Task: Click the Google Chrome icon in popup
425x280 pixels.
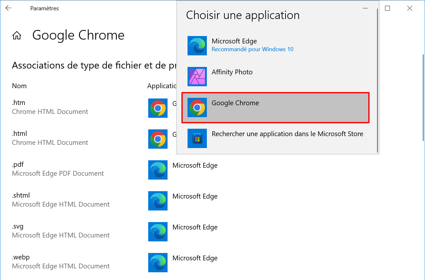Action: (x=197, y=107)
